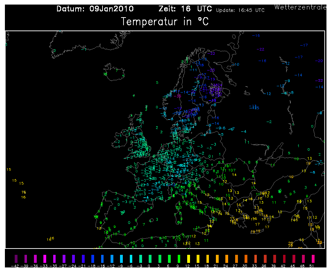Screen dimensions: 331x272
Task: Click the yellow 15 at far left edge
Action: 9,170
